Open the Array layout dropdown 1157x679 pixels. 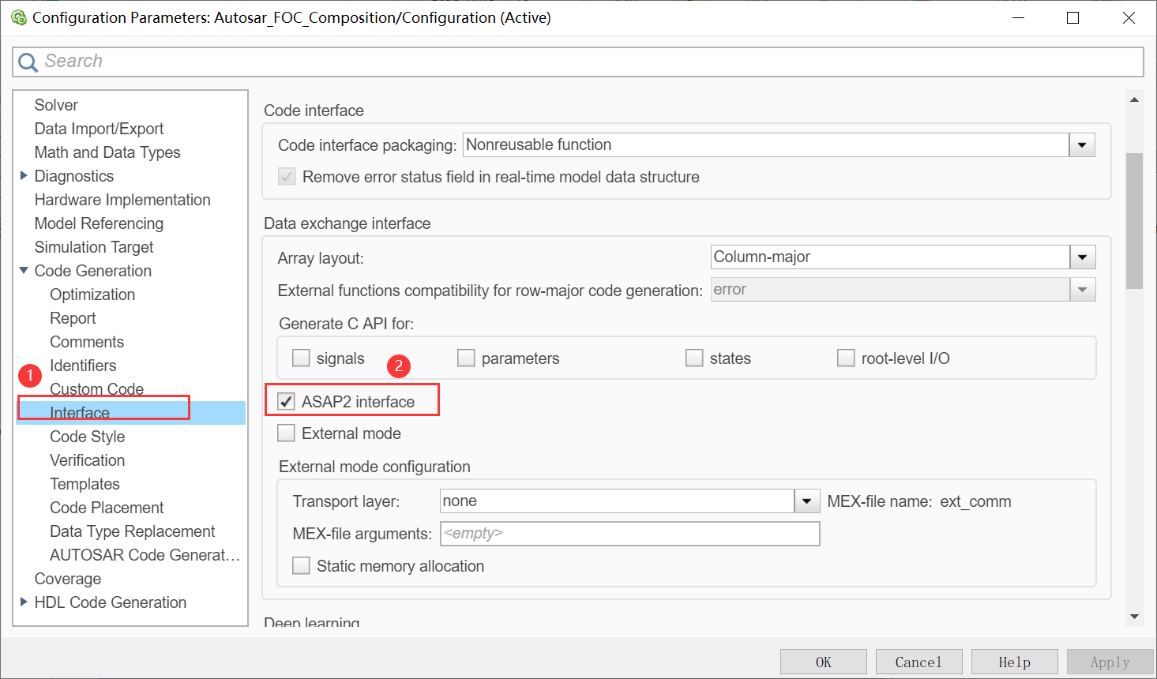[1083, 257]
